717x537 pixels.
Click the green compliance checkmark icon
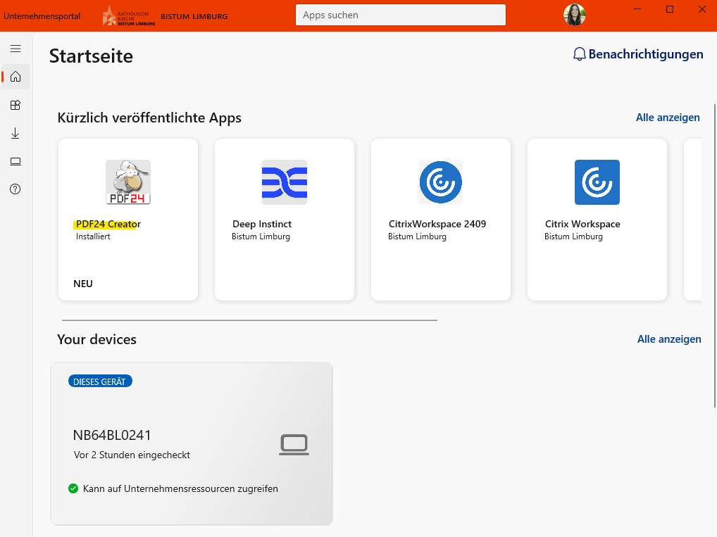tap(73, 488)
